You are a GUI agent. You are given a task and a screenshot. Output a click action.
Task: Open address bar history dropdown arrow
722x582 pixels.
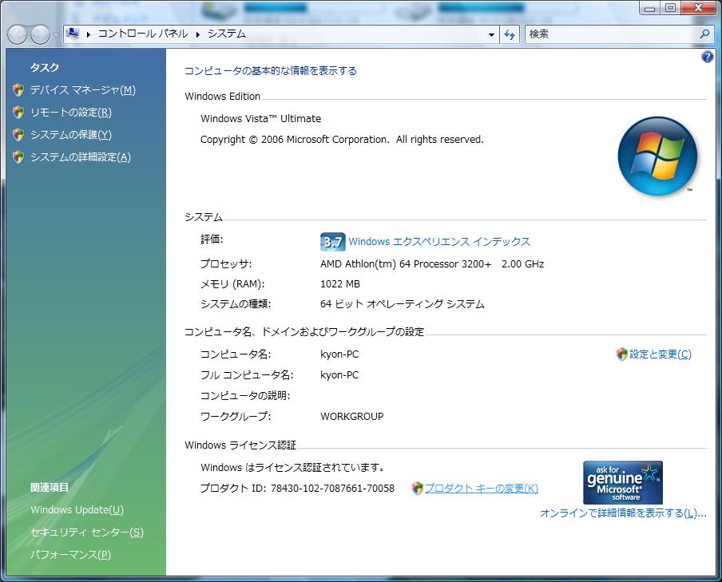pos(491,34)
